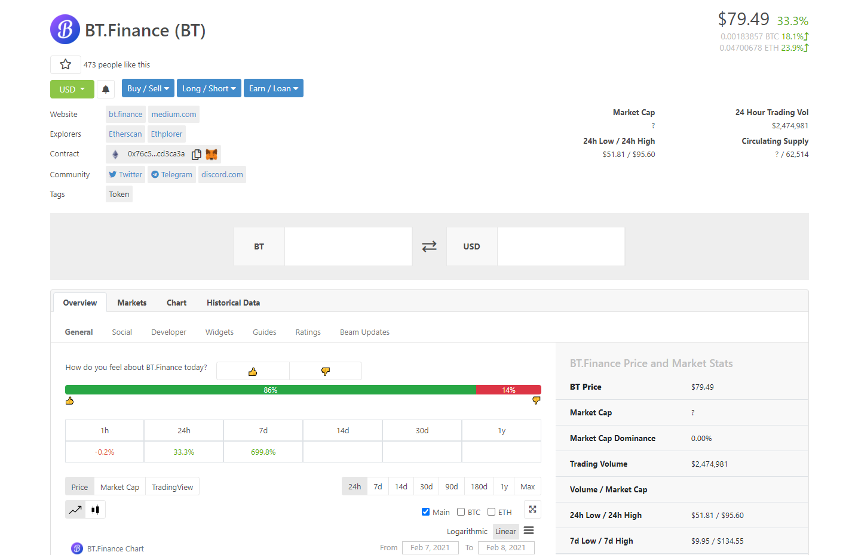The width and height of the screenshot is (846, 555).
Task: Show the TradingView chart
Action: [173, 487]
